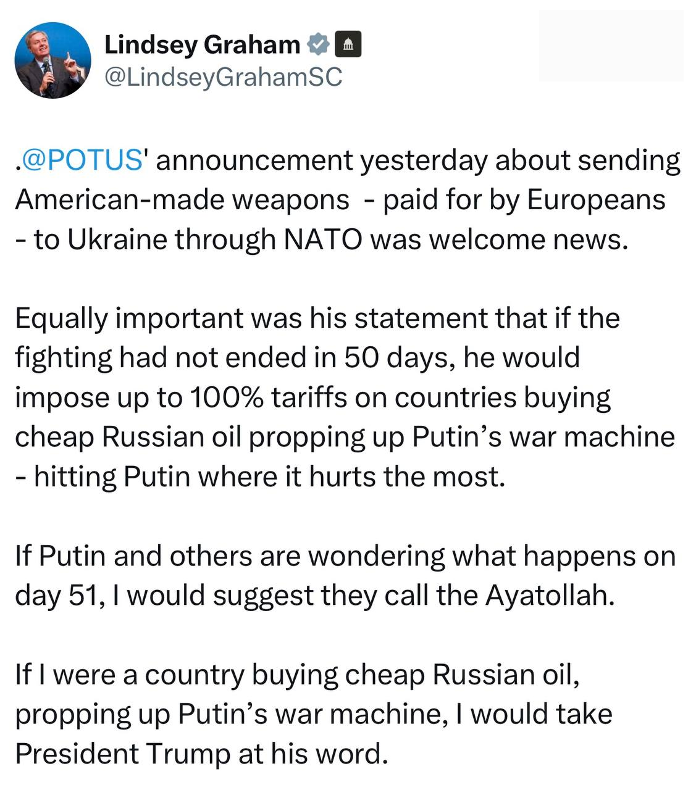Click the word "NATO" in the tweet
The height and width of the screenshot is (790, 696).
coord(322,239)
